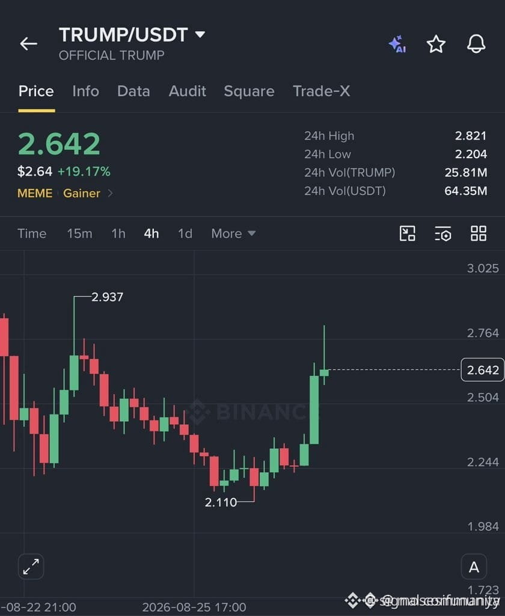Select the 4h chart interval
Viewport: 505px width, 616px height.
[151, 234]
